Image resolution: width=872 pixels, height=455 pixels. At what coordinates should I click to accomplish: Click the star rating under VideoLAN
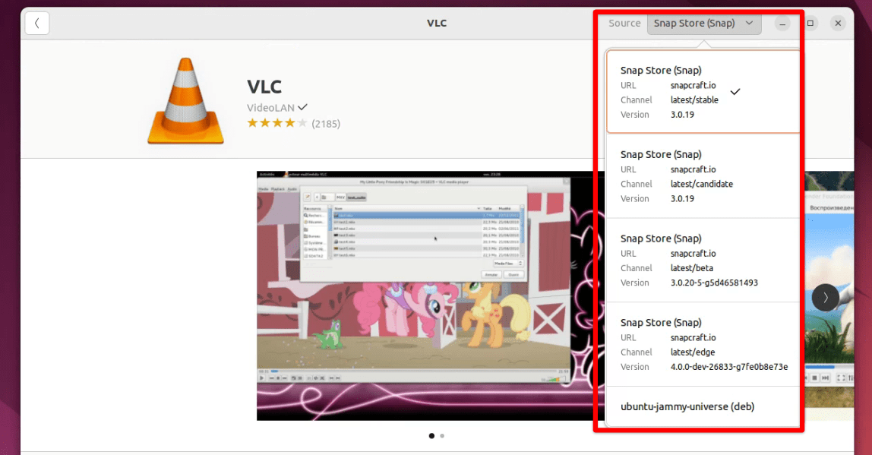point(277,123)
